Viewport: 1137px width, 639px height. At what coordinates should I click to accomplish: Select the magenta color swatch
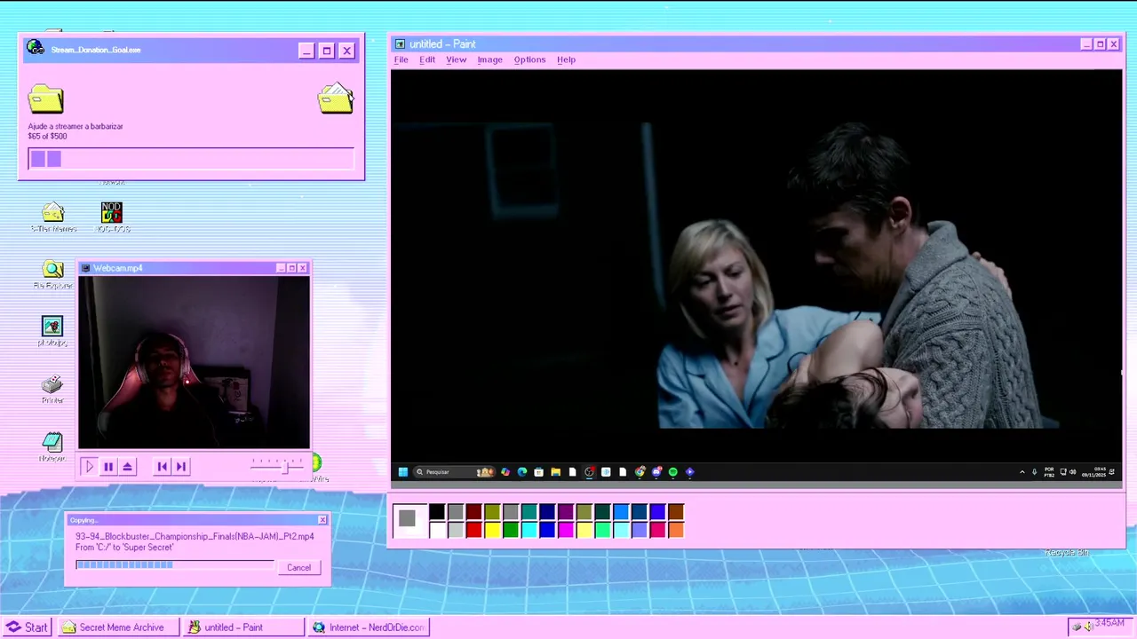pos(566,530)
